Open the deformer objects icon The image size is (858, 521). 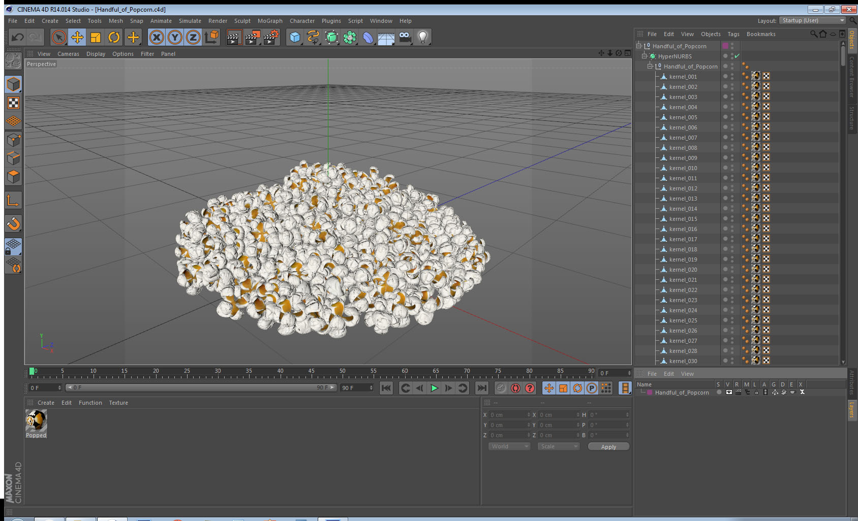368,37
